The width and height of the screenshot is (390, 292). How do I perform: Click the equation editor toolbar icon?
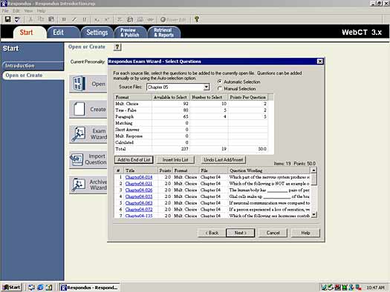coord(120,19)
